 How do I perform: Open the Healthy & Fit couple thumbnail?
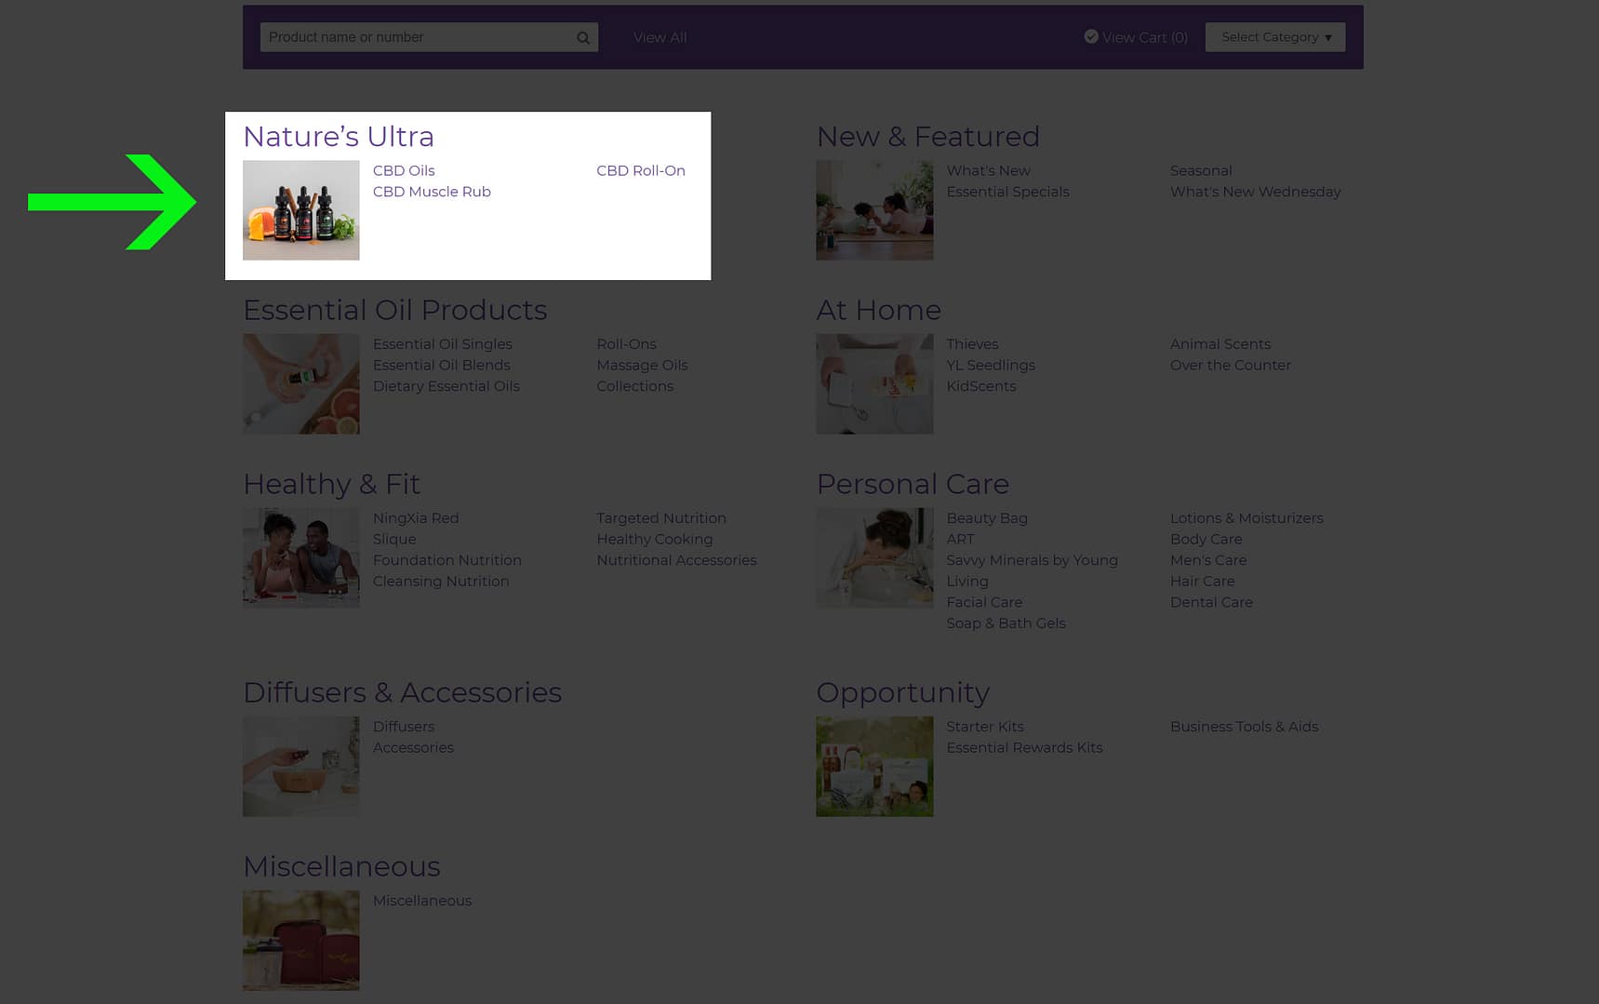click(x=300, y=558)
